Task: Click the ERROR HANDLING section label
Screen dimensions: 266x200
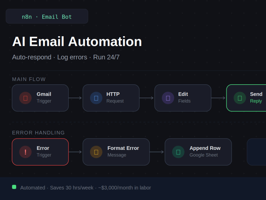Action: 38,133
